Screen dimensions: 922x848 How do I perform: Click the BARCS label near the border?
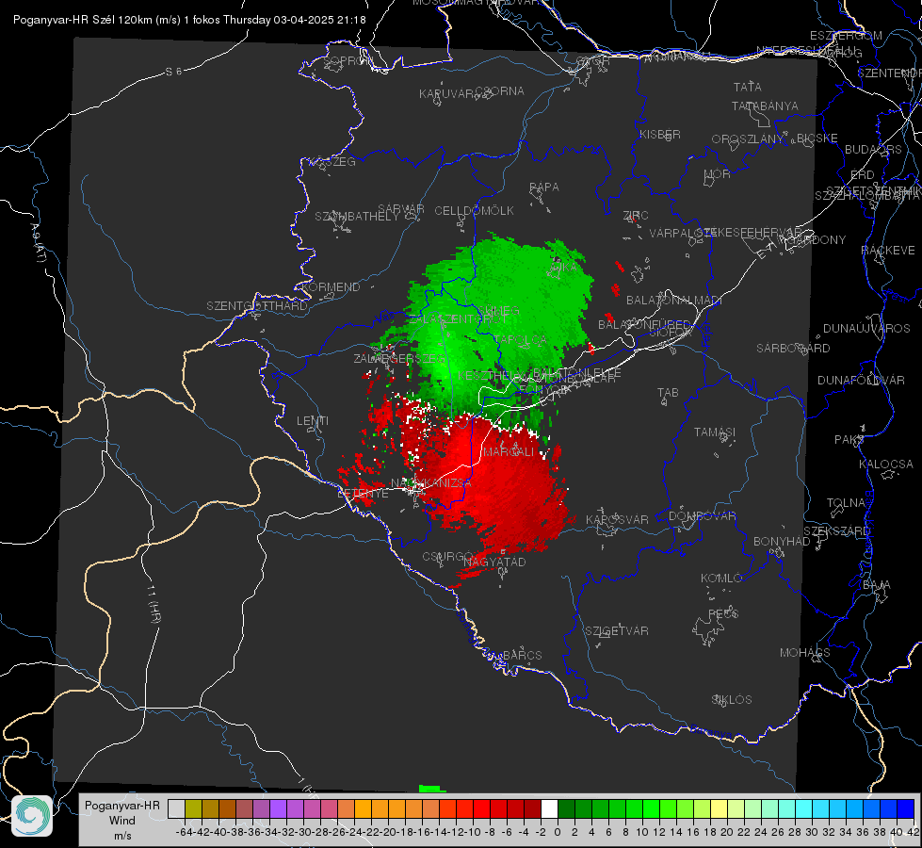[522, 655]
